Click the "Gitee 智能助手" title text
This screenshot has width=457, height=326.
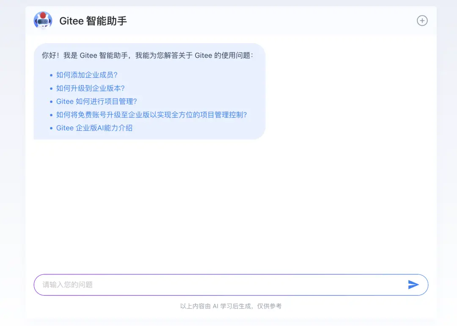coord(93,21)
